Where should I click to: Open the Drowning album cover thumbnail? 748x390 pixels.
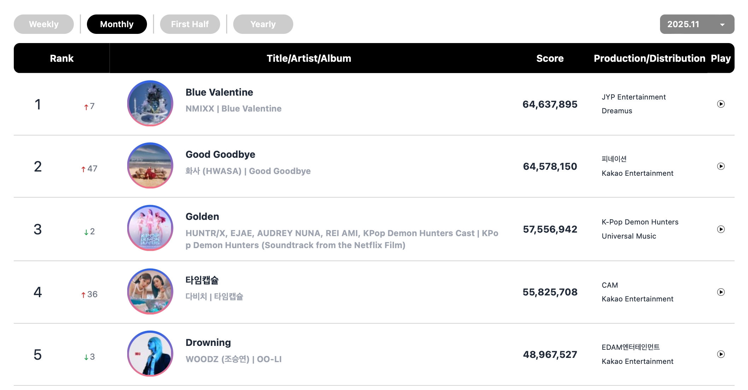pos(150,354)
